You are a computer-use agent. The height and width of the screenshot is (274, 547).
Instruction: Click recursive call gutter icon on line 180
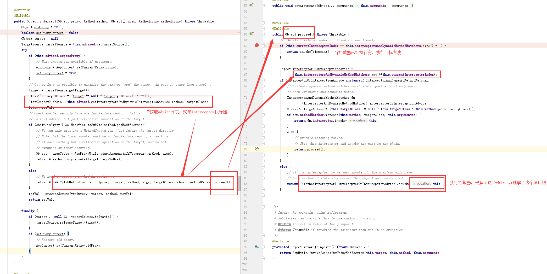[x=257, y=149]
